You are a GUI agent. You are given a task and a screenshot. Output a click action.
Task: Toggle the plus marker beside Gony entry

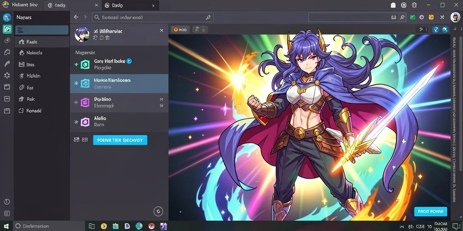[76, 64]
